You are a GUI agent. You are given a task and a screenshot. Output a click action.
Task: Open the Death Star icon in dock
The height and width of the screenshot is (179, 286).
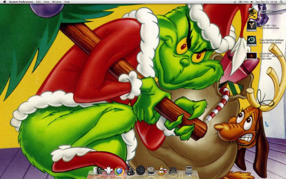(x=141, y=170)
